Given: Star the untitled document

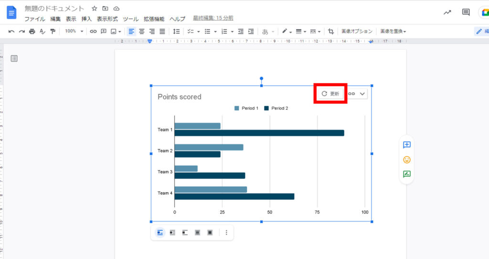Looking at the screenshot, I should pos(94,9).
